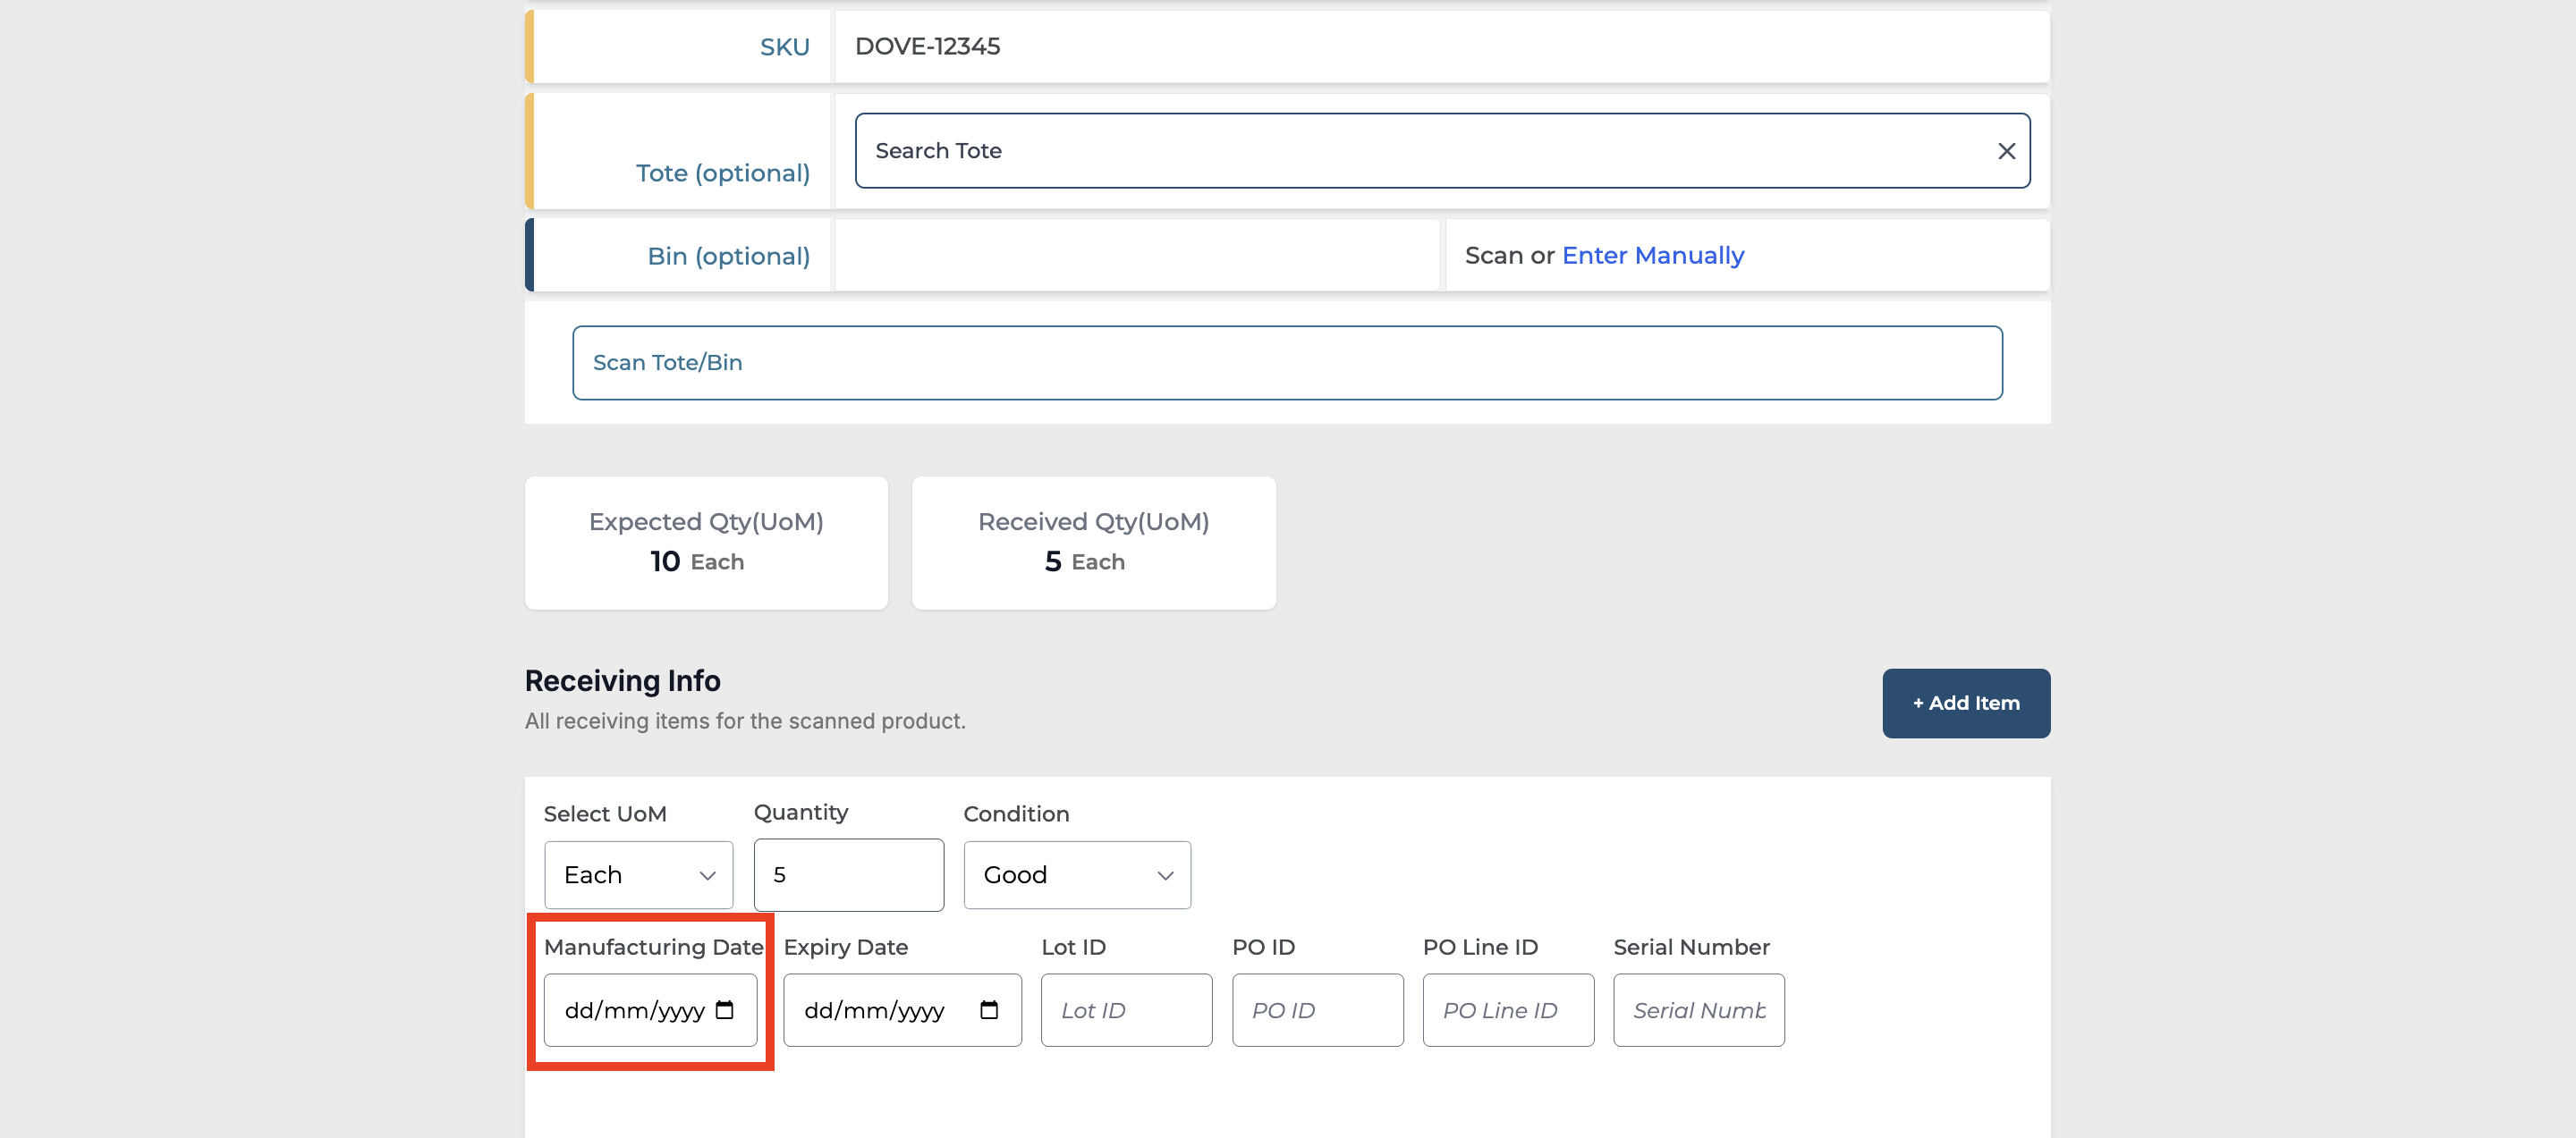Click the empty Bin value field
This screenshot has height=1138, width=2576.
(1136, 256)
